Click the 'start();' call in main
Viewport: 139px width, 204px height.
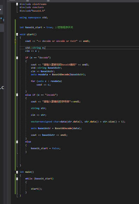coord(37,189)
